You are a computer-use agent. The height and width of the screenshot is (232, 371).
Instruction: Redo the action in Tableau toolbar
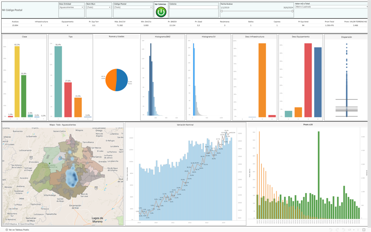click(337, 230)
